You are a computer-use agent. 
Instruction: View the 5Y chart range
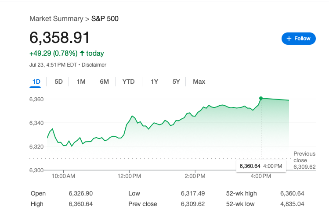(x=176, y=82)
